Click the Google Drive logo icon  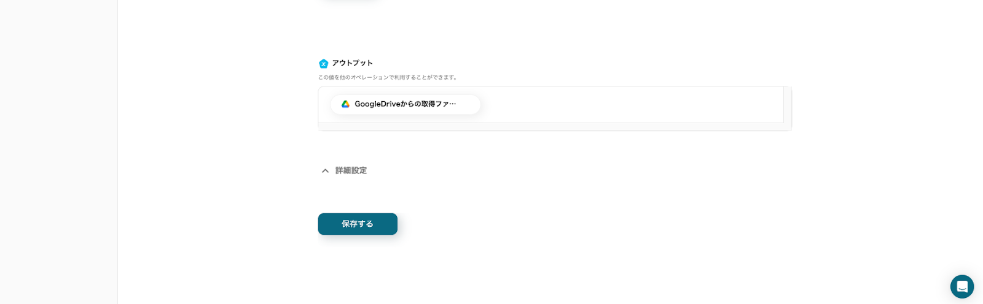point(345,104)
